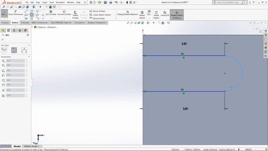Click the Help question mark icon
The height and width of the screenshot is (151, 268).
[x=253, y=3]
